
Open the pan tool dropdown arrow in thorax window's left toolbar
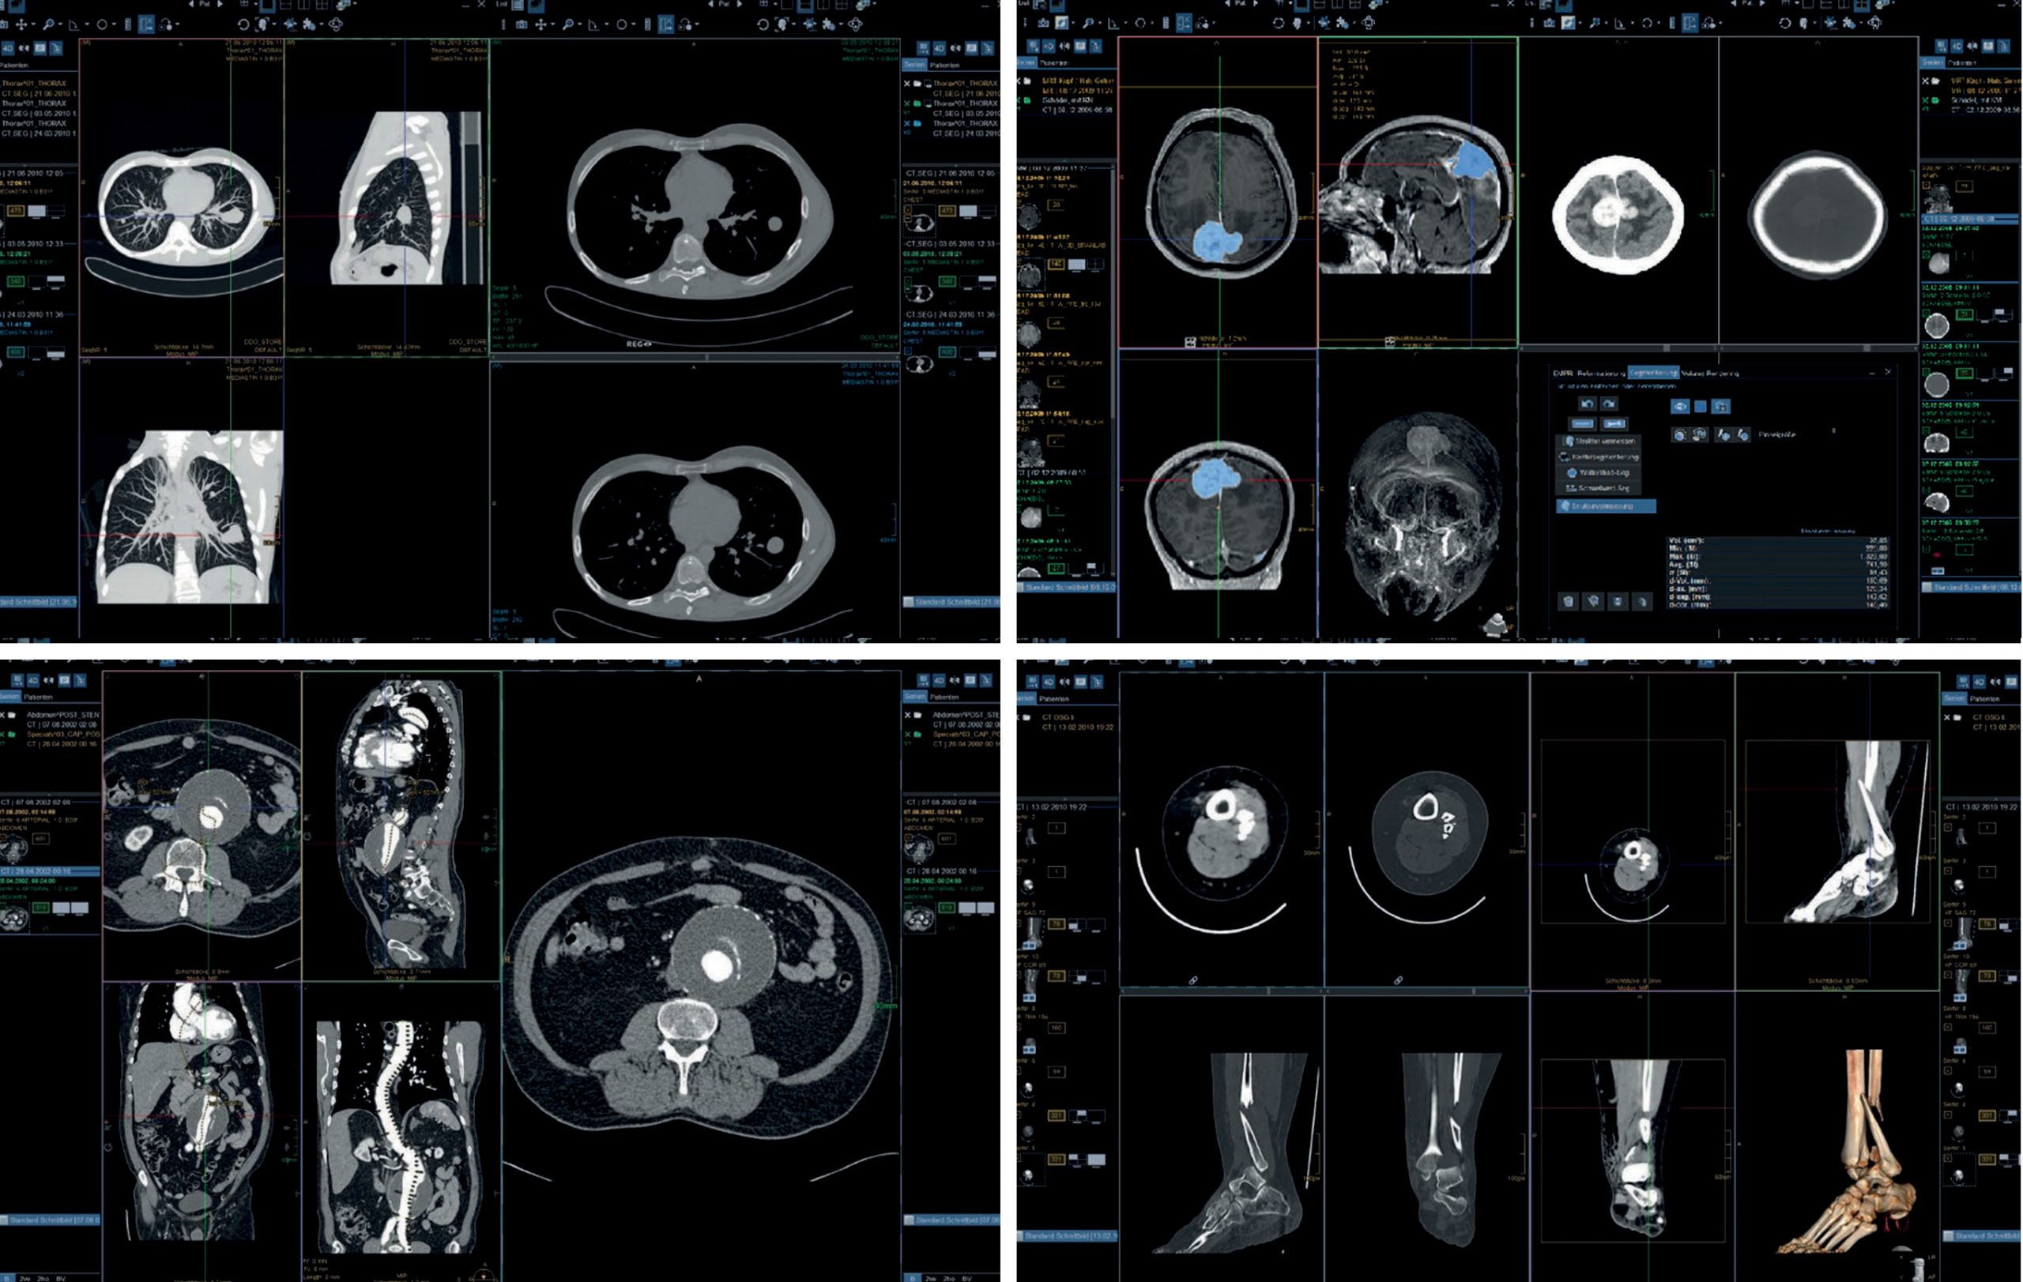coord(32,24)
